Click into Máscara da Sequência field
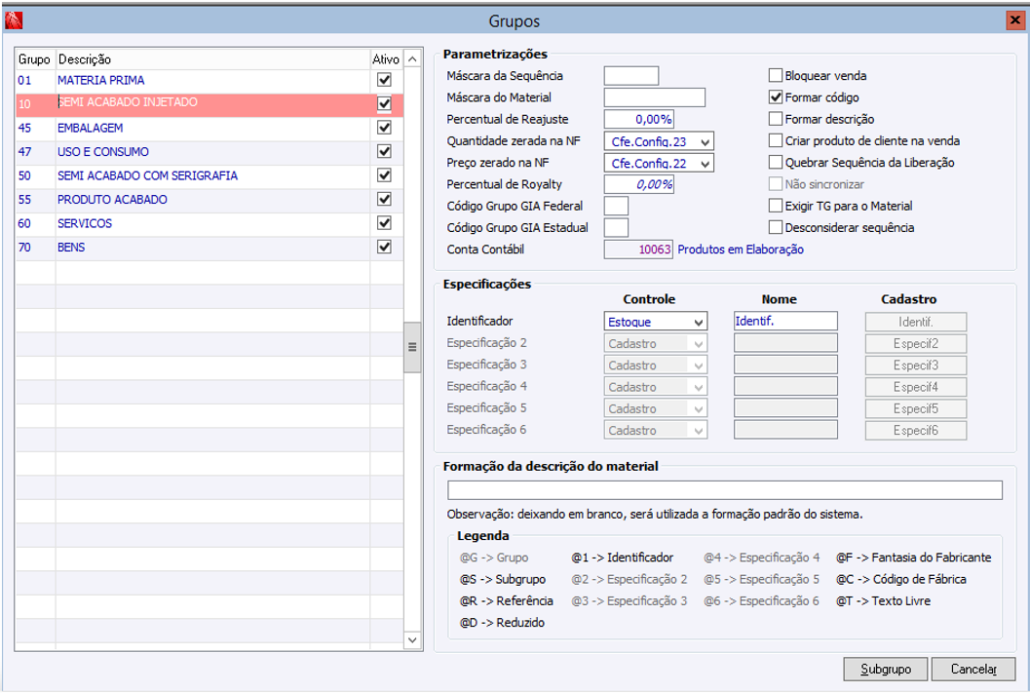This screenshot has width=1030, height=693. point(631,76)
